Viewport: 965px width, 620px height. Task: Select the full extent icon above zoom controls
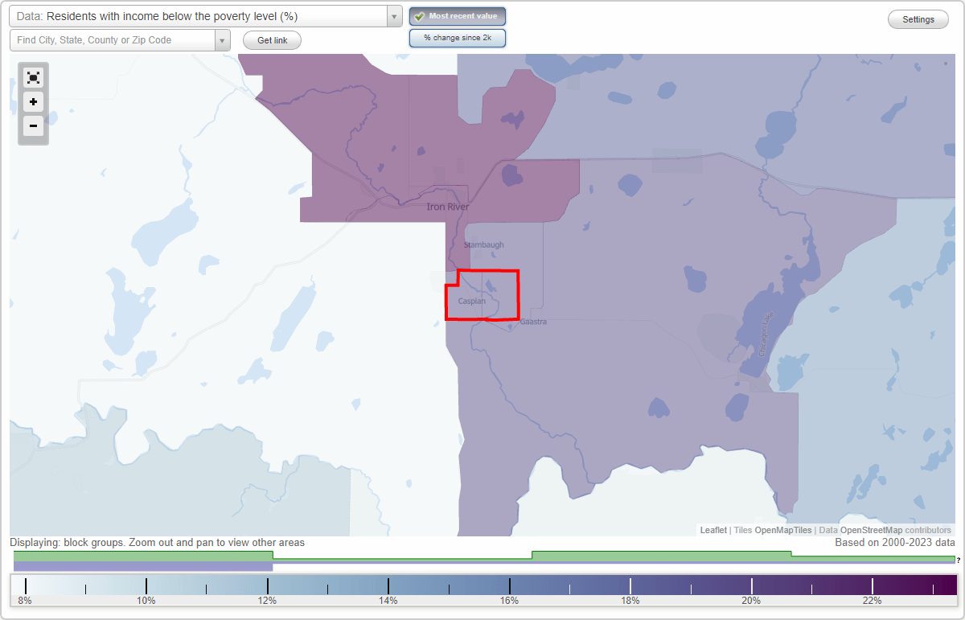pos(33,77)
